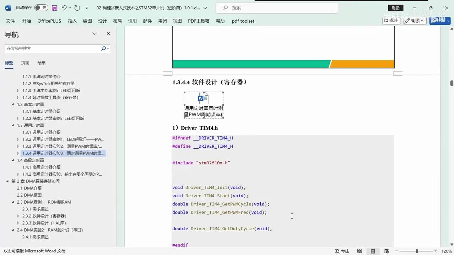This screenshot has width=454, height=255.
Task: Open the undo history dropdown arrow
Action: point(70,8)
